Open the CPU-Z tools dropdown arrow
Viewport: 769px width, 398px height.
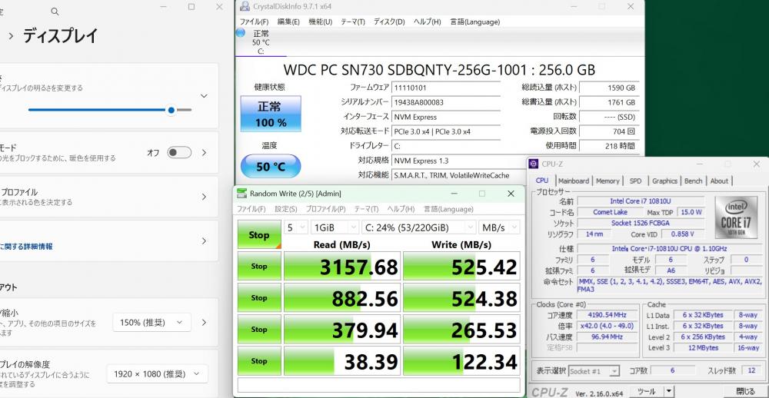669,392
